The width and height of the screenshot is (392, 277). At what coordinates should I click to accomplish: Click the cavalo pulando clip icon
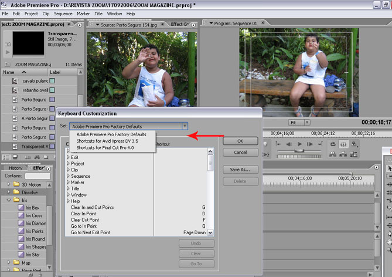[16, 80]
